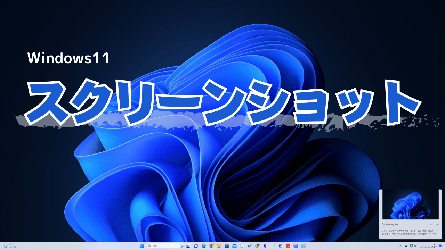Open the blue checkmark To Do app

coord(250,246)
